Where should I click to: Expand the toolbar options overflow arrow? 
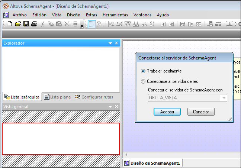tap(82, 26)
